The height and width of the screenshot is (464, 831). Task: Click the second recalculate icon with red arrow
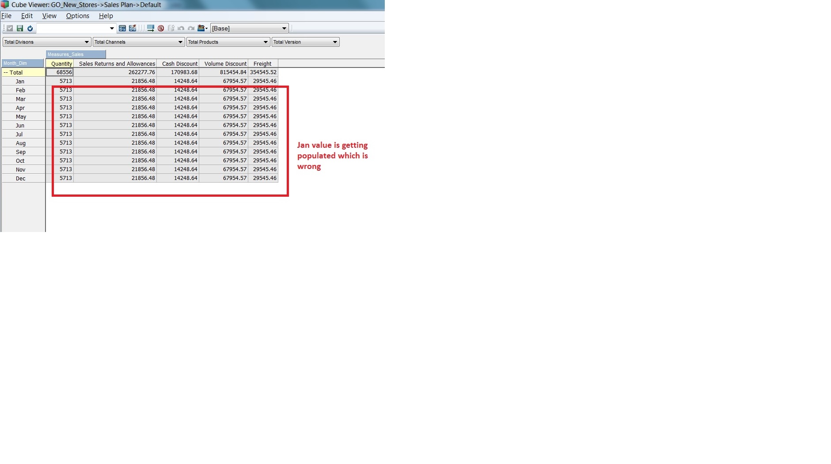pyautogui.click(x=133, y=28)
